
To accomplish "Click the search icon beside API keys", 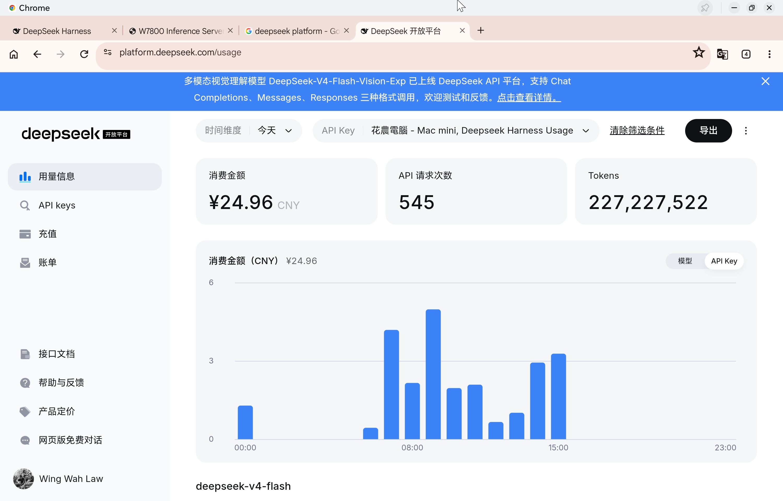I will coord(25,206).
